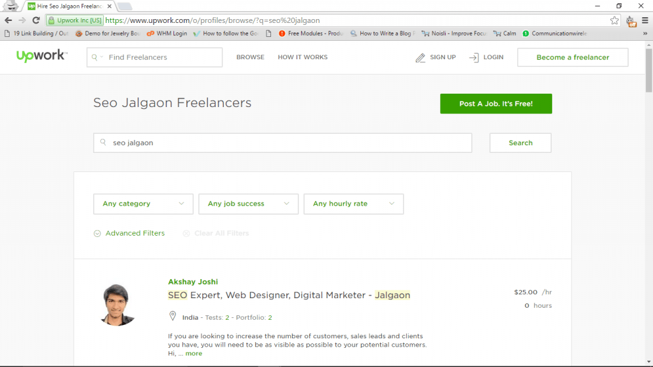Click inside the seo jalgaon search field
This screenshot has width=653, height=367.
click(282, 143)
